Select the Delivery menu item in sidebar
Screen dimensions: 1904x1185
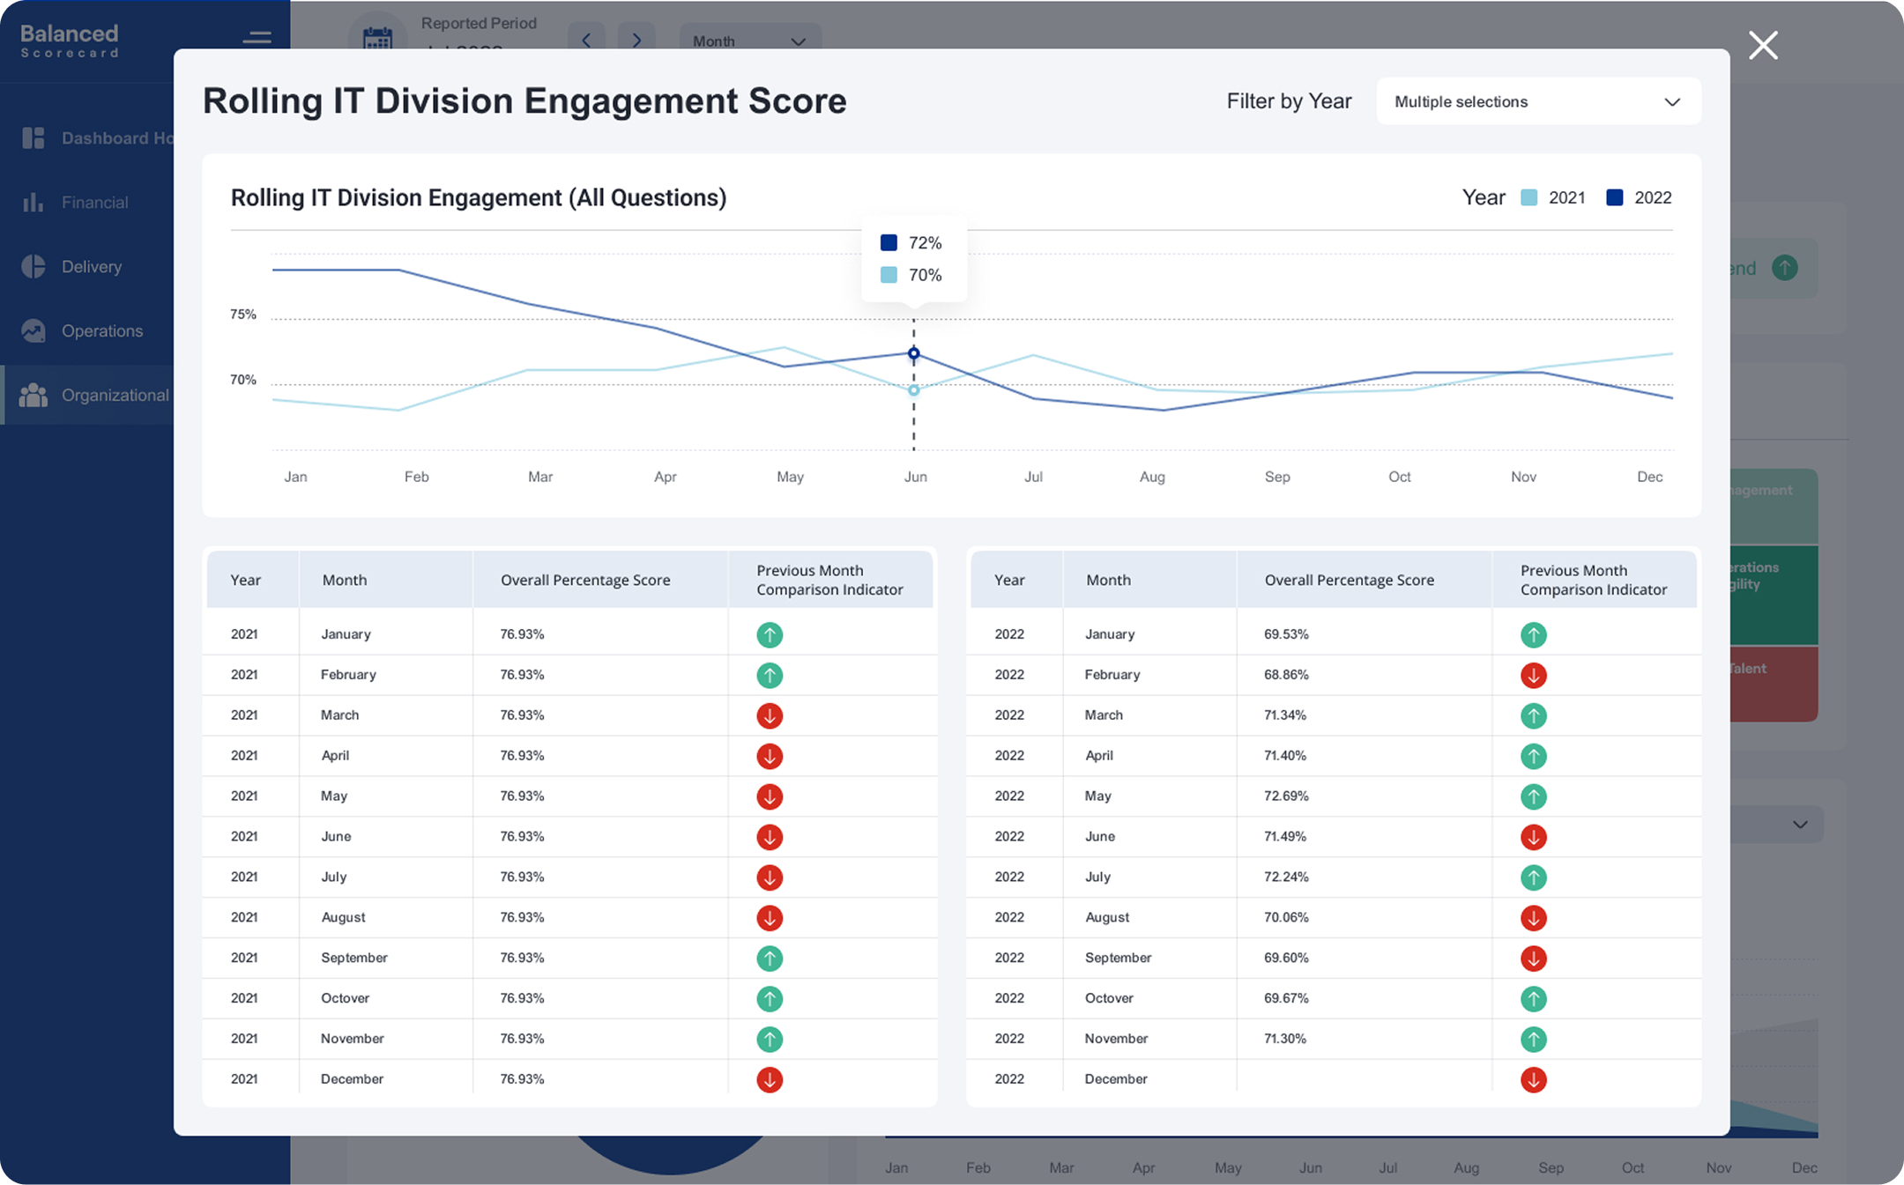(x=91, y=266)
